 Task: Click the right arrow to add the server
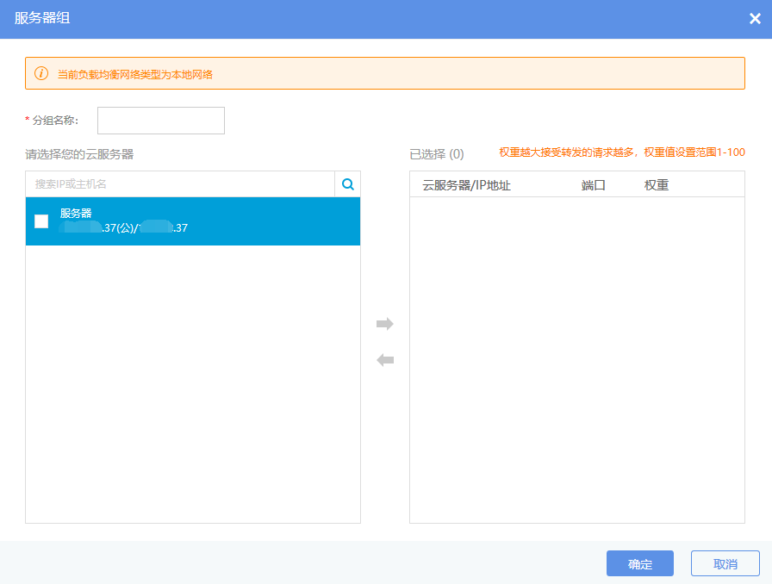click(x=385, y=324)
